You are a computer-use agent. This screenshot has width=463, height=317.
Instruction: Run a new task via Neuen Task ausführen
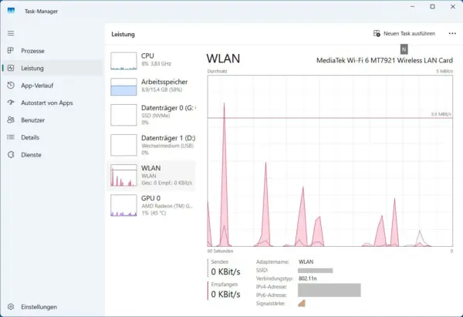[x=404, y=33]
